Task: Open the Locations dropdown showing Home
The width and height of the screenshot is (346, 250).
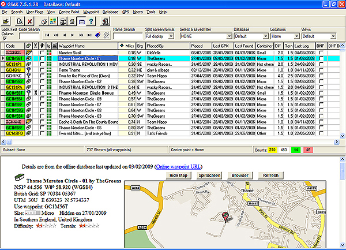Action: click(x=296, y=36)
